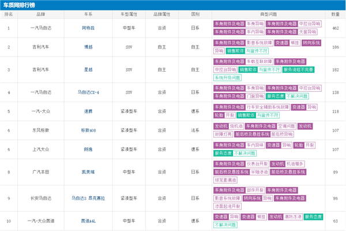The width and height of the screenshot is (346, 231).
Task: Click the count value 138
Action: click(x=336, y=92)
